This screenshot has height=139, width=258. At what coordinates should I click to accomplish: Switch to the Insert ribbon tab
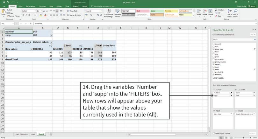(x=20, y=6)
